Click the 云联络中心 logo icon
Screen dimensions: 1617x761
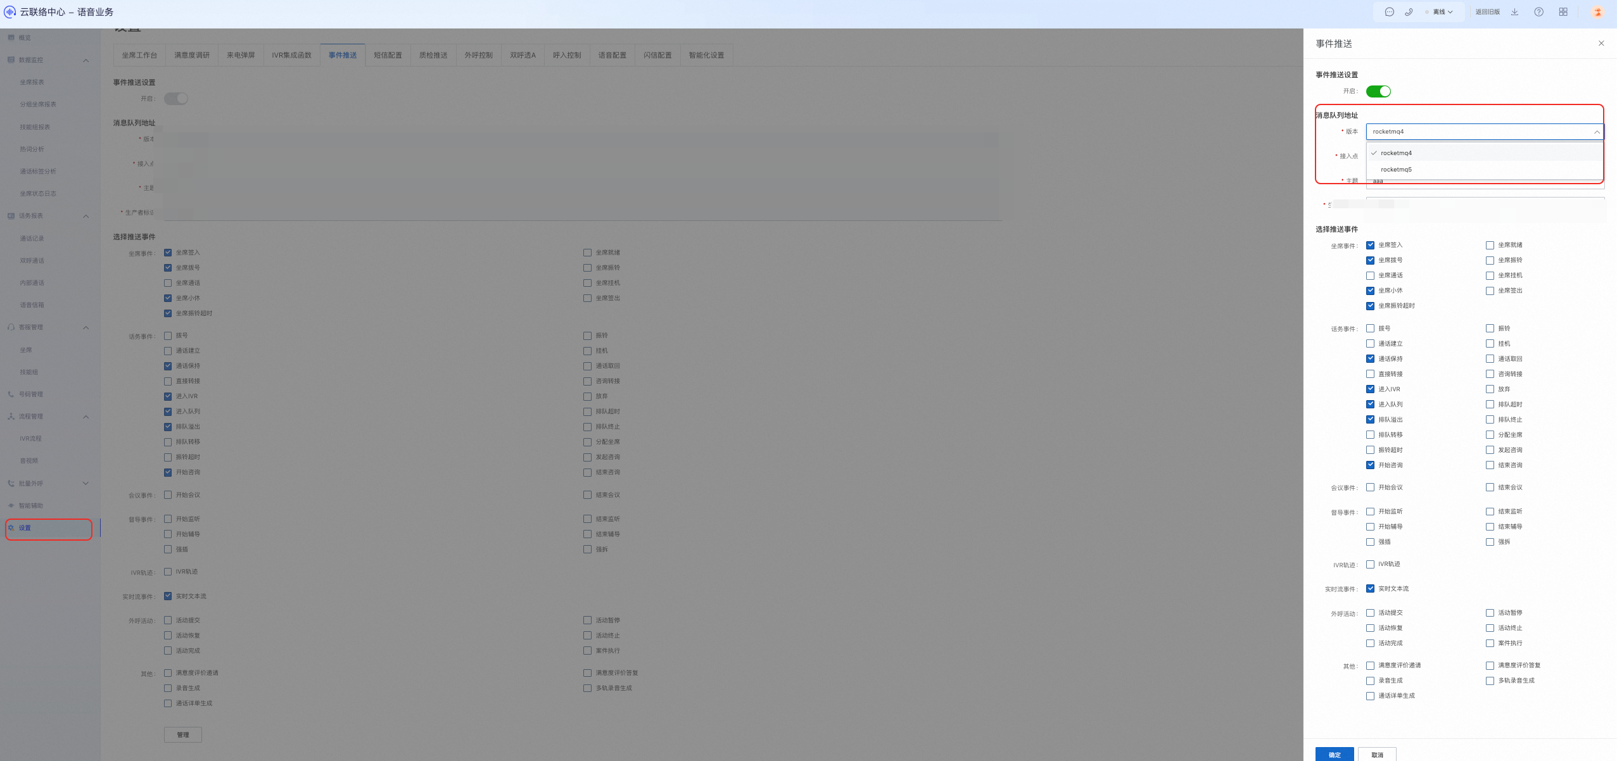pos(10,11)
